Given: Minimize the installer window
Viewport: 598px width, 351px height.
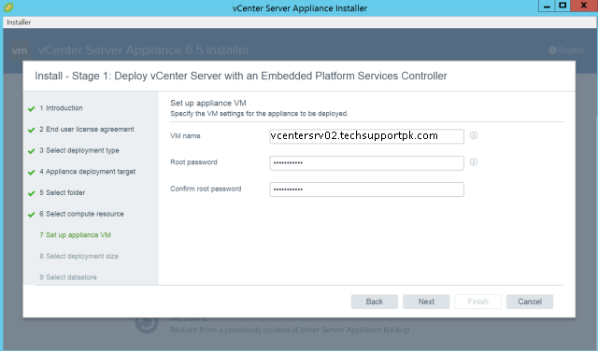Looking at the screenshot, I should (x=547, y=7).
